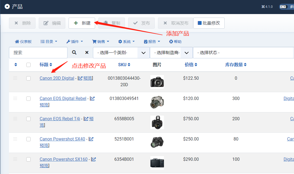294x174 pixels.
Task: Expand the 销售 sales menu
Action: 101,42
